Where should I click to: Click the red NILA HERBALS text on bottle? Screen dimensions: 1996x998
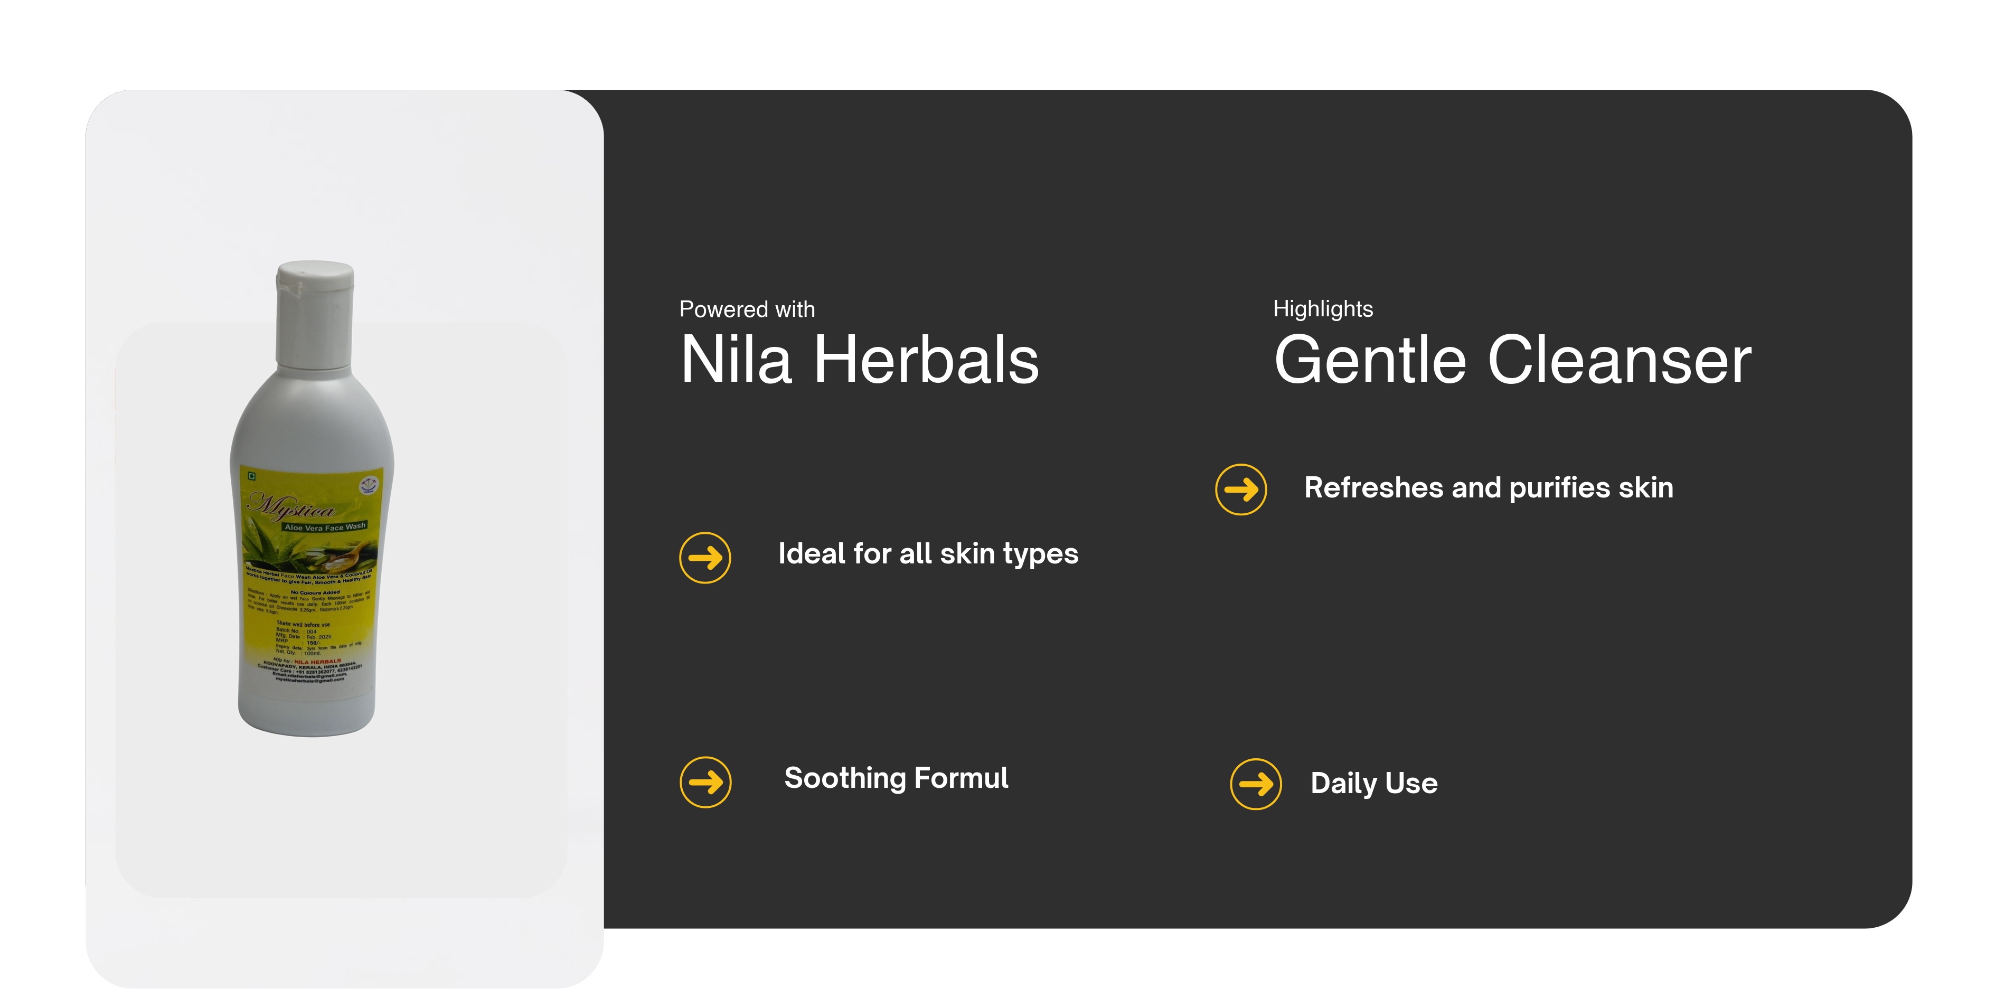pos(318,661)
